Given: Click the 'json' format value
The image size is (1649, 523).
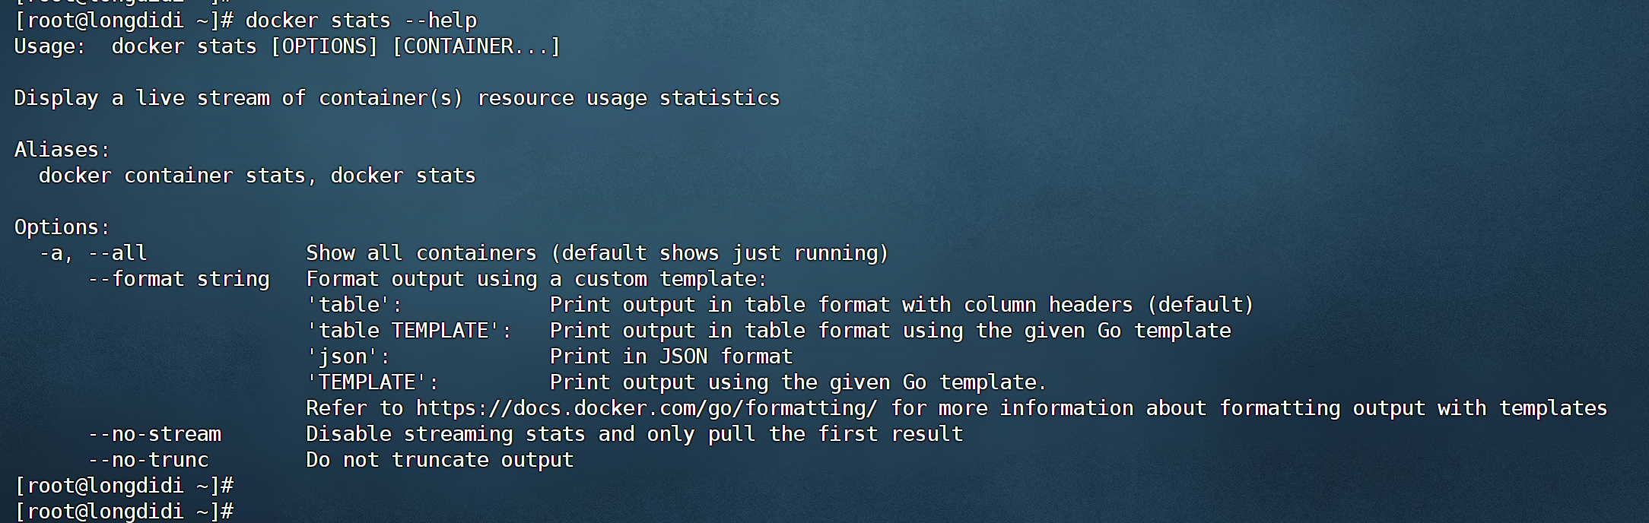Looking at the screenshot, I should (348, 357).
